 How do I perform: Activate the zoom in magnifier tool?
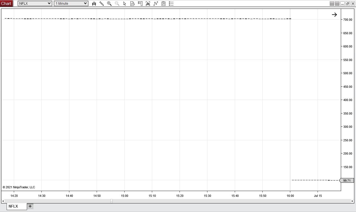click(109, 4)
